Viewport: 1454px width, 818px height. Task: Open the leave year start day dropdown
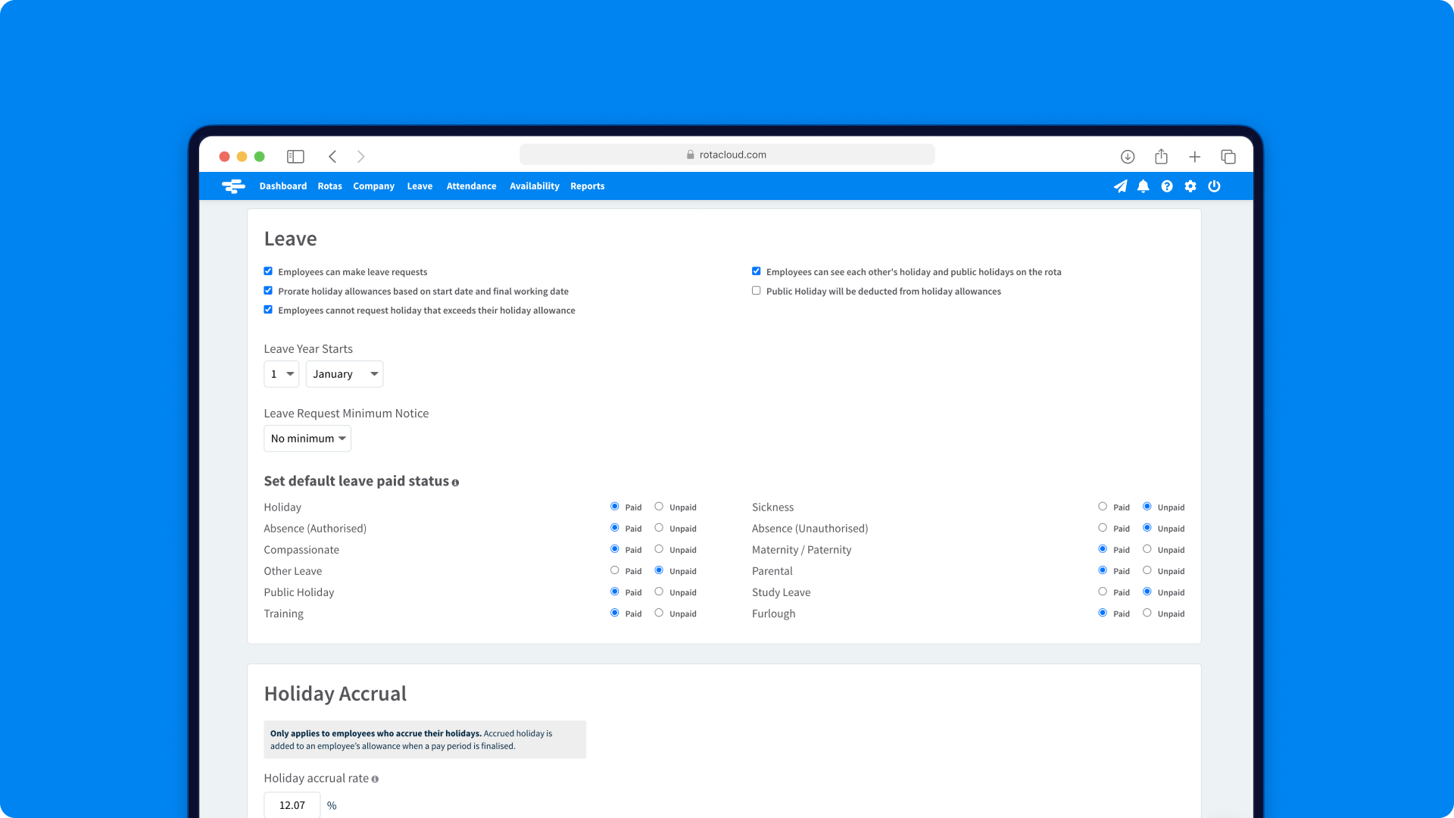(281, 373)
